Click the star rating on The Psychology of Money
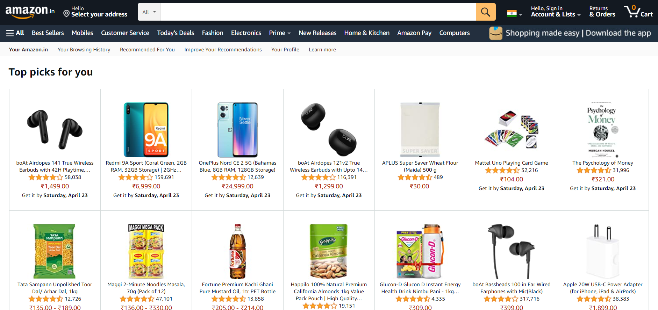The image size is (658, 310). point(594,170)
